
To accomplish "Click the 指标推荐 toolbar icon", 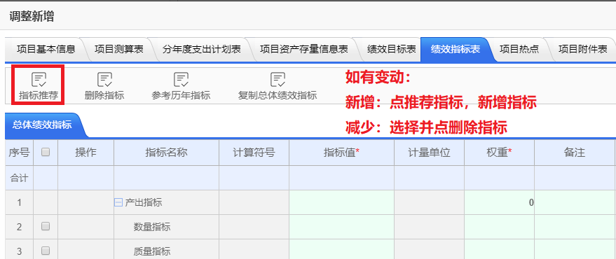I will coord(39,80).
